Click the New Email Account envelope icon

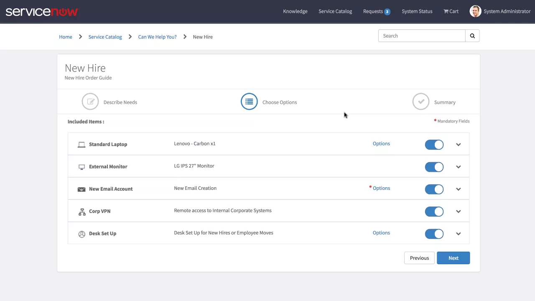pyautogui.click(x=82, y=189)
